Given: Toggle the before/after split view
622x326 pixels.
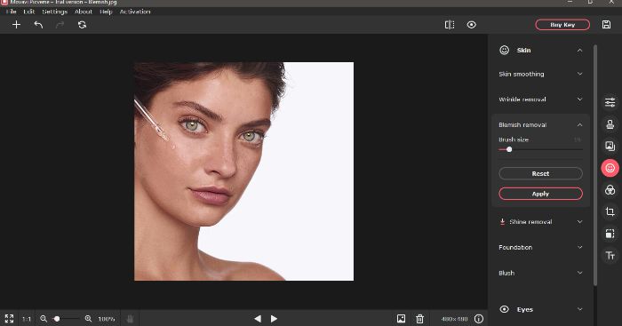Looking at the screenshot, I should pyautogui.click(x=450, y=25).
